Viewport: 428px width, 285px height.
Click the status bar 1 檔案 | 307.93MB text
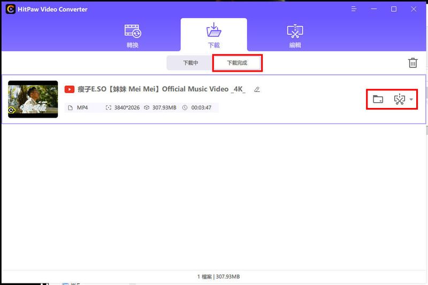tap(218, 276)
